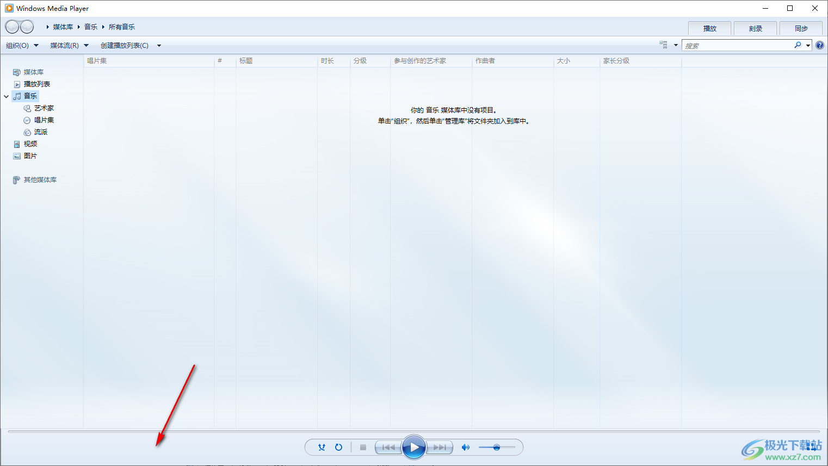
Task: Skip to the next track
Action: 440,448
